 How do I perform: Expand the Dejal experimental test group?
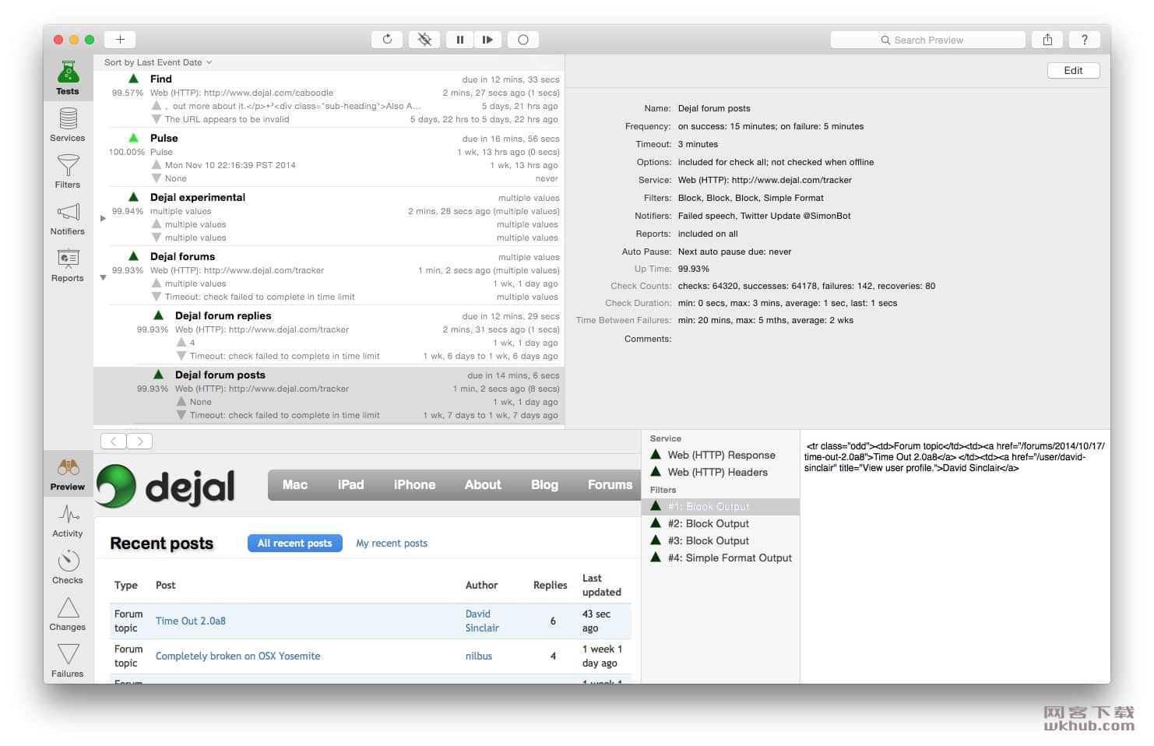(103, 218)
